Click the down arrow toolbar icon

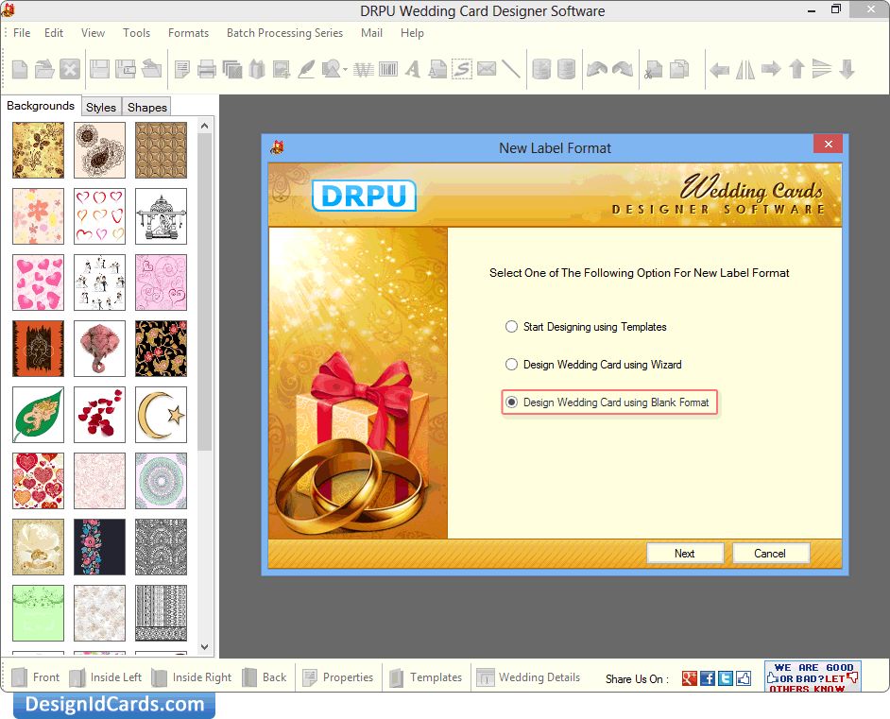point(847,69)
